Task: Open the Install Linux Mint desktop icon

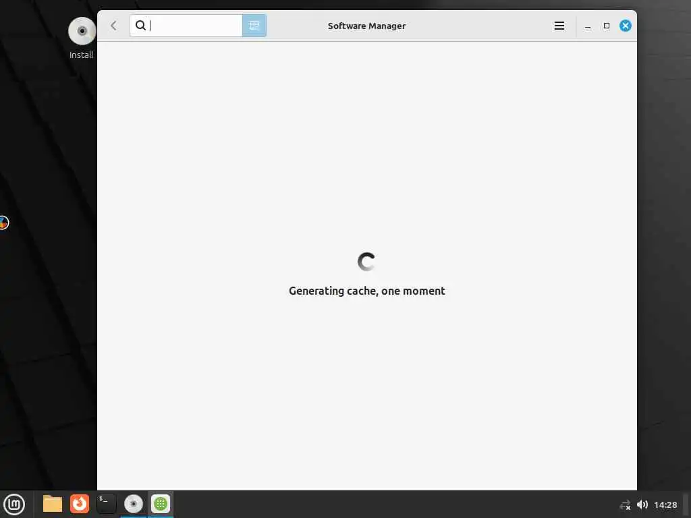Action: coord(82,38)
